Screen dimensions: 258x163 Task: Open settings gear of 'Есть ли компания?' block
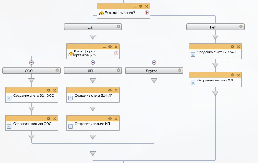click(141, 6)
